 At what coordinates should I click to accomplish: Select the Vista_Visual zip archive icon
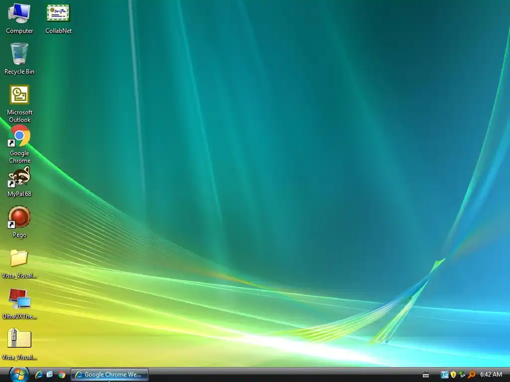coord(19,344)
